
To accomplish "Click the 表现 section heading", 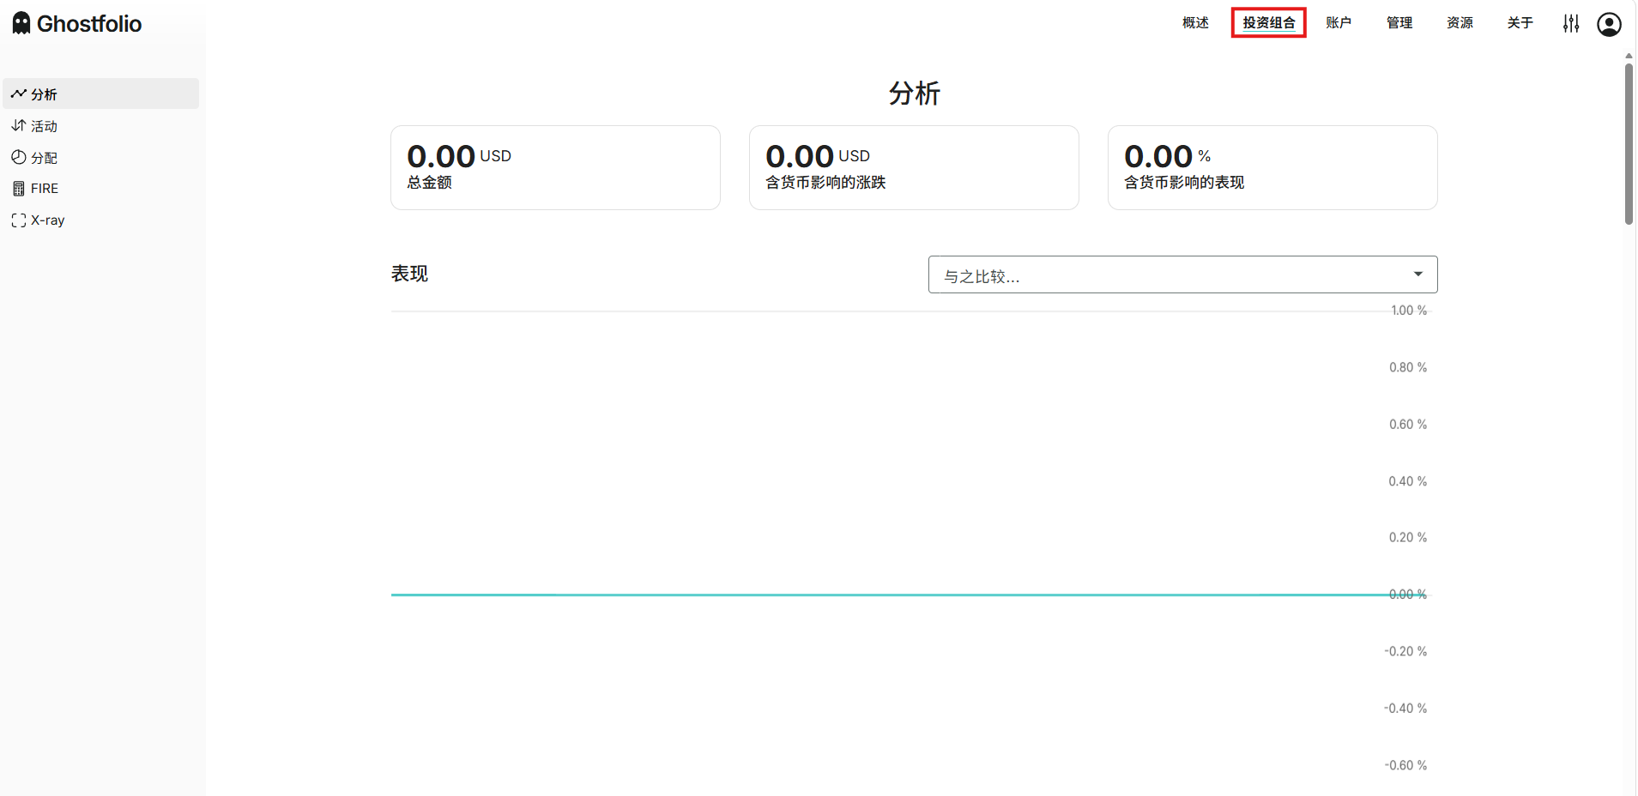I will [409, 274].
